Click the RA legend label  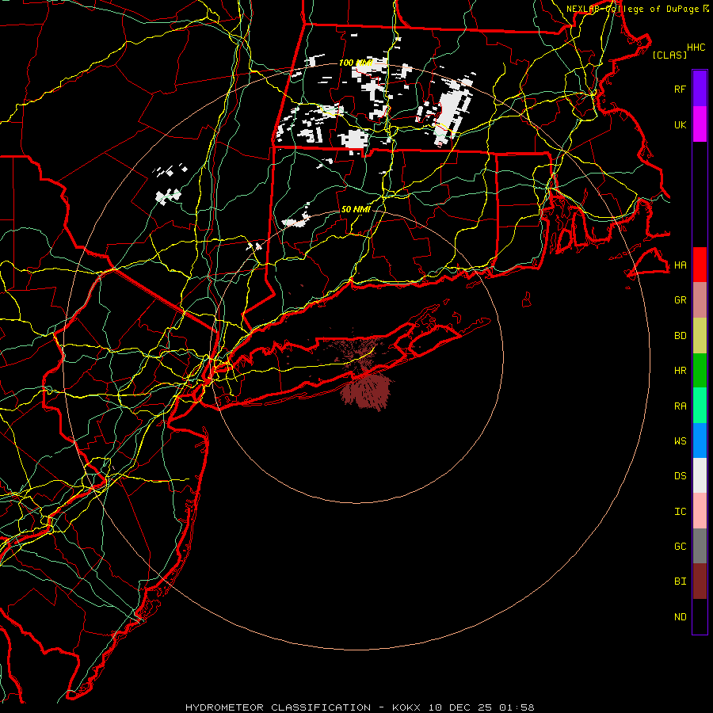(x=680, y=406)
